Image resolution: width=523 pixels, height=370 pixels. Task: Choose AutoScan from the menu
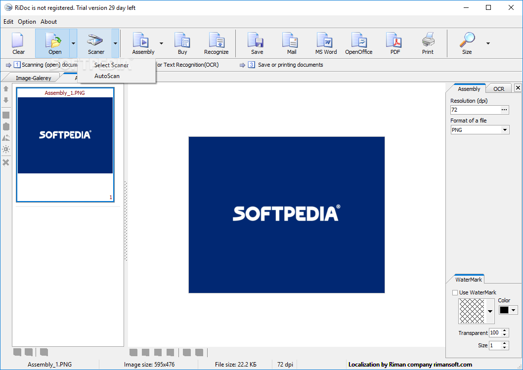(x=116, y=76)
